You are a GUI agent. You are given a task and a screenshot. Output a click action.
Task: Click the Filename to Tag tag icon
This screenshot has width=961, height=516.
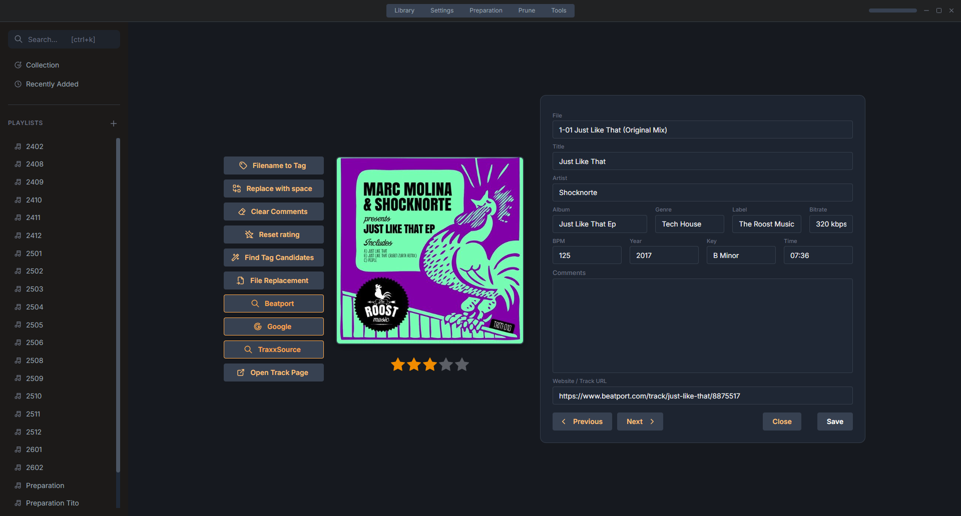244,165
